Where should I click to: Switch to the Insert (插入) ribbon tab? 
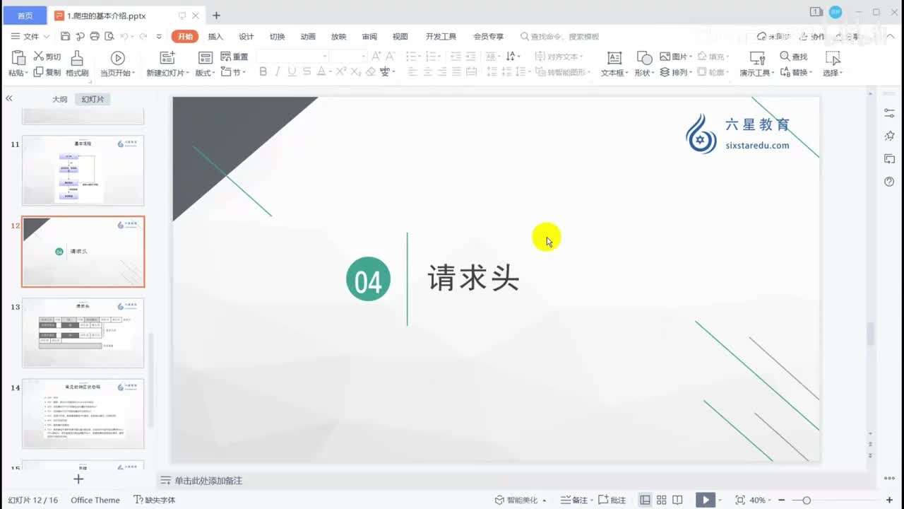215,37
